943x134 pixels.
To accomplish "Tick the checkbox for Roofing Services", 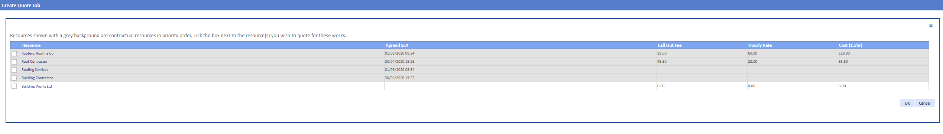I will (14, 70).
